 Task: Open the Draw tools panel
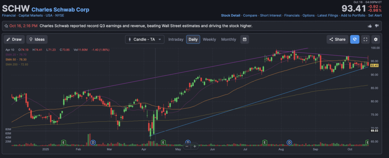(x=14, y=39)
